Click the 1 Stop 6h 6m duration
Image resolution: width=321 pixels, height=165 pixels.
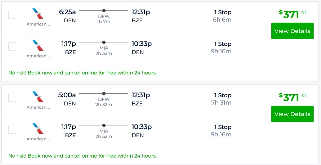(x=222, y=16)
